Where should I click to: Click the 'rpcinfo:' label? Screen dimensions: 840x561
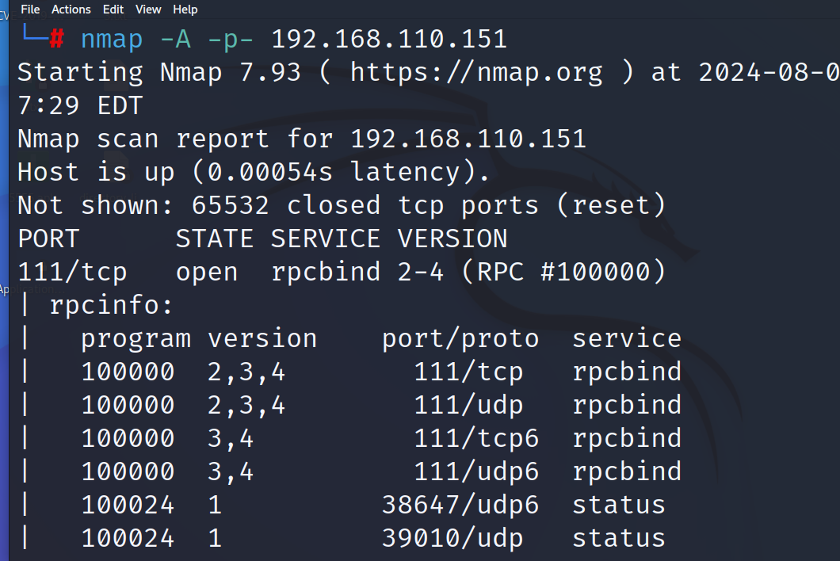(x=111, y=305)
